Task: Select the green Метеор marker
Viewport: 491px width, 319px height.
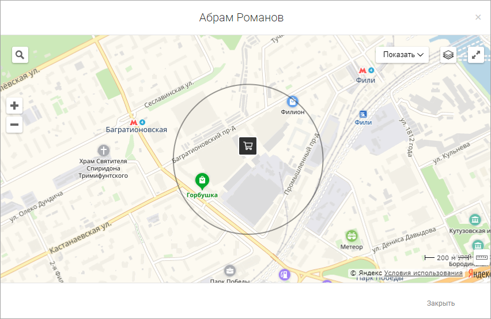Action: (352, 236)
